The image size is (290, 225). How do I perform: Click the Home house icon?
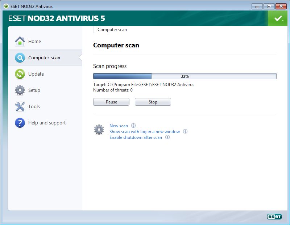coord(20,41)
